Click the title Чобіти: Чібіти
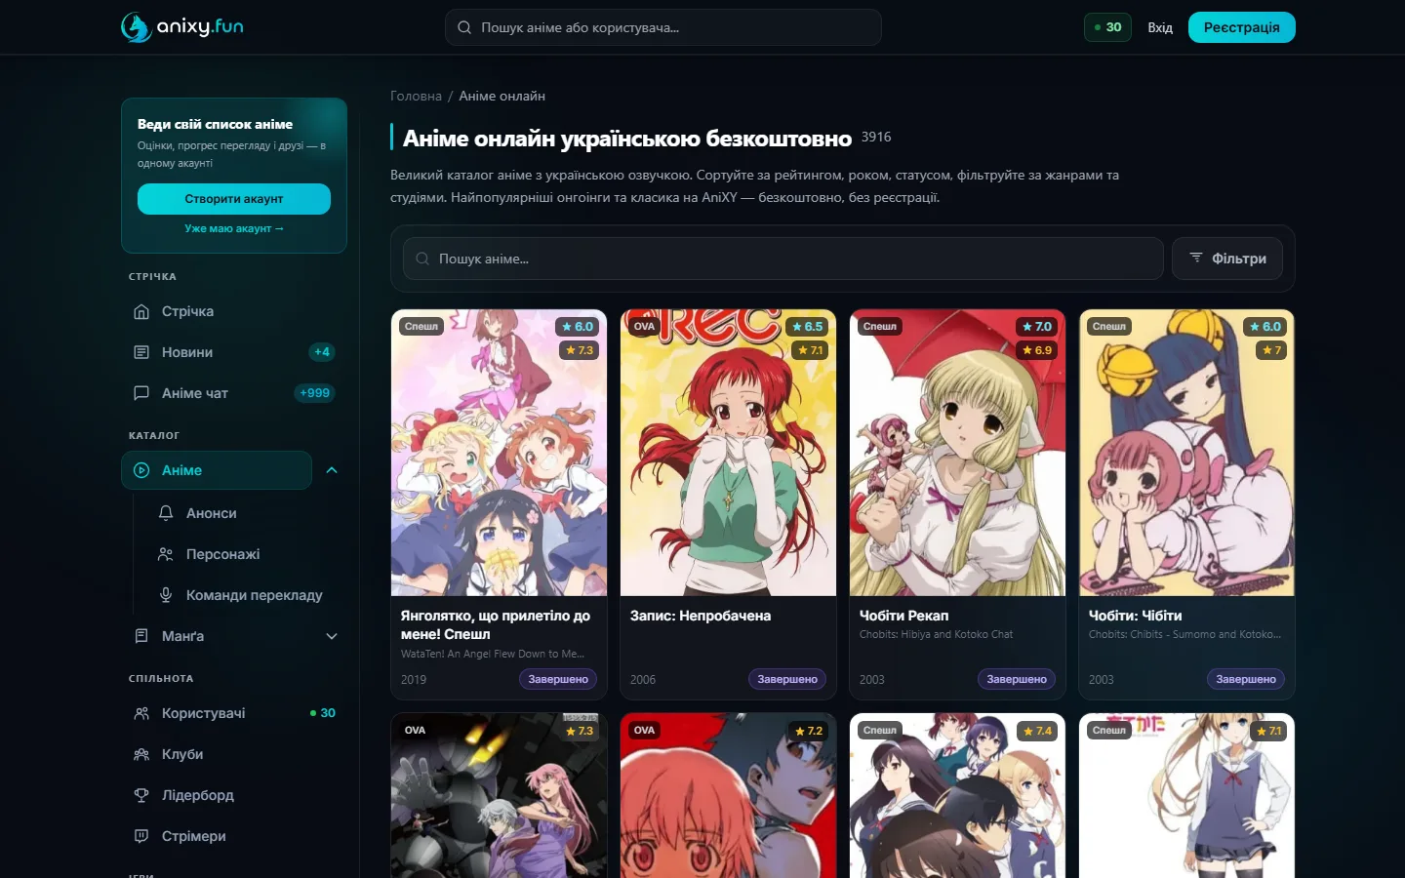 pyautogui.click(x=1135, y=616)
